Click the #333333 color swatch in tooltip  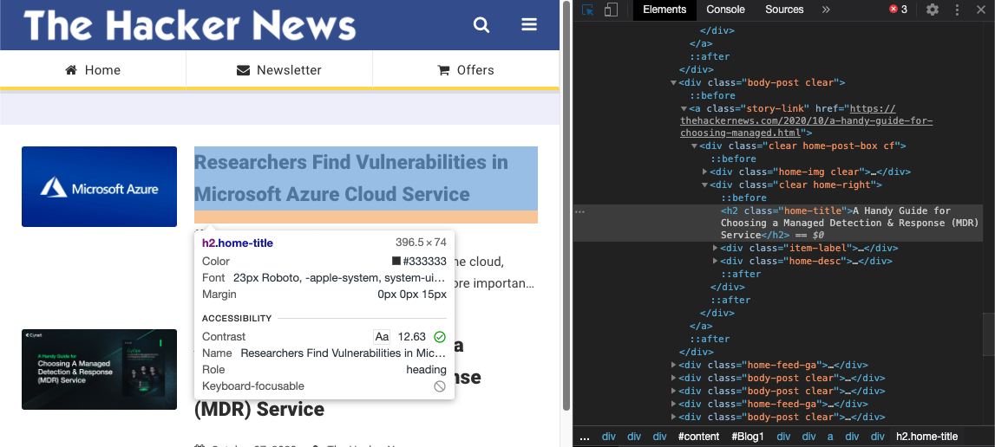(x=396, y=262)
